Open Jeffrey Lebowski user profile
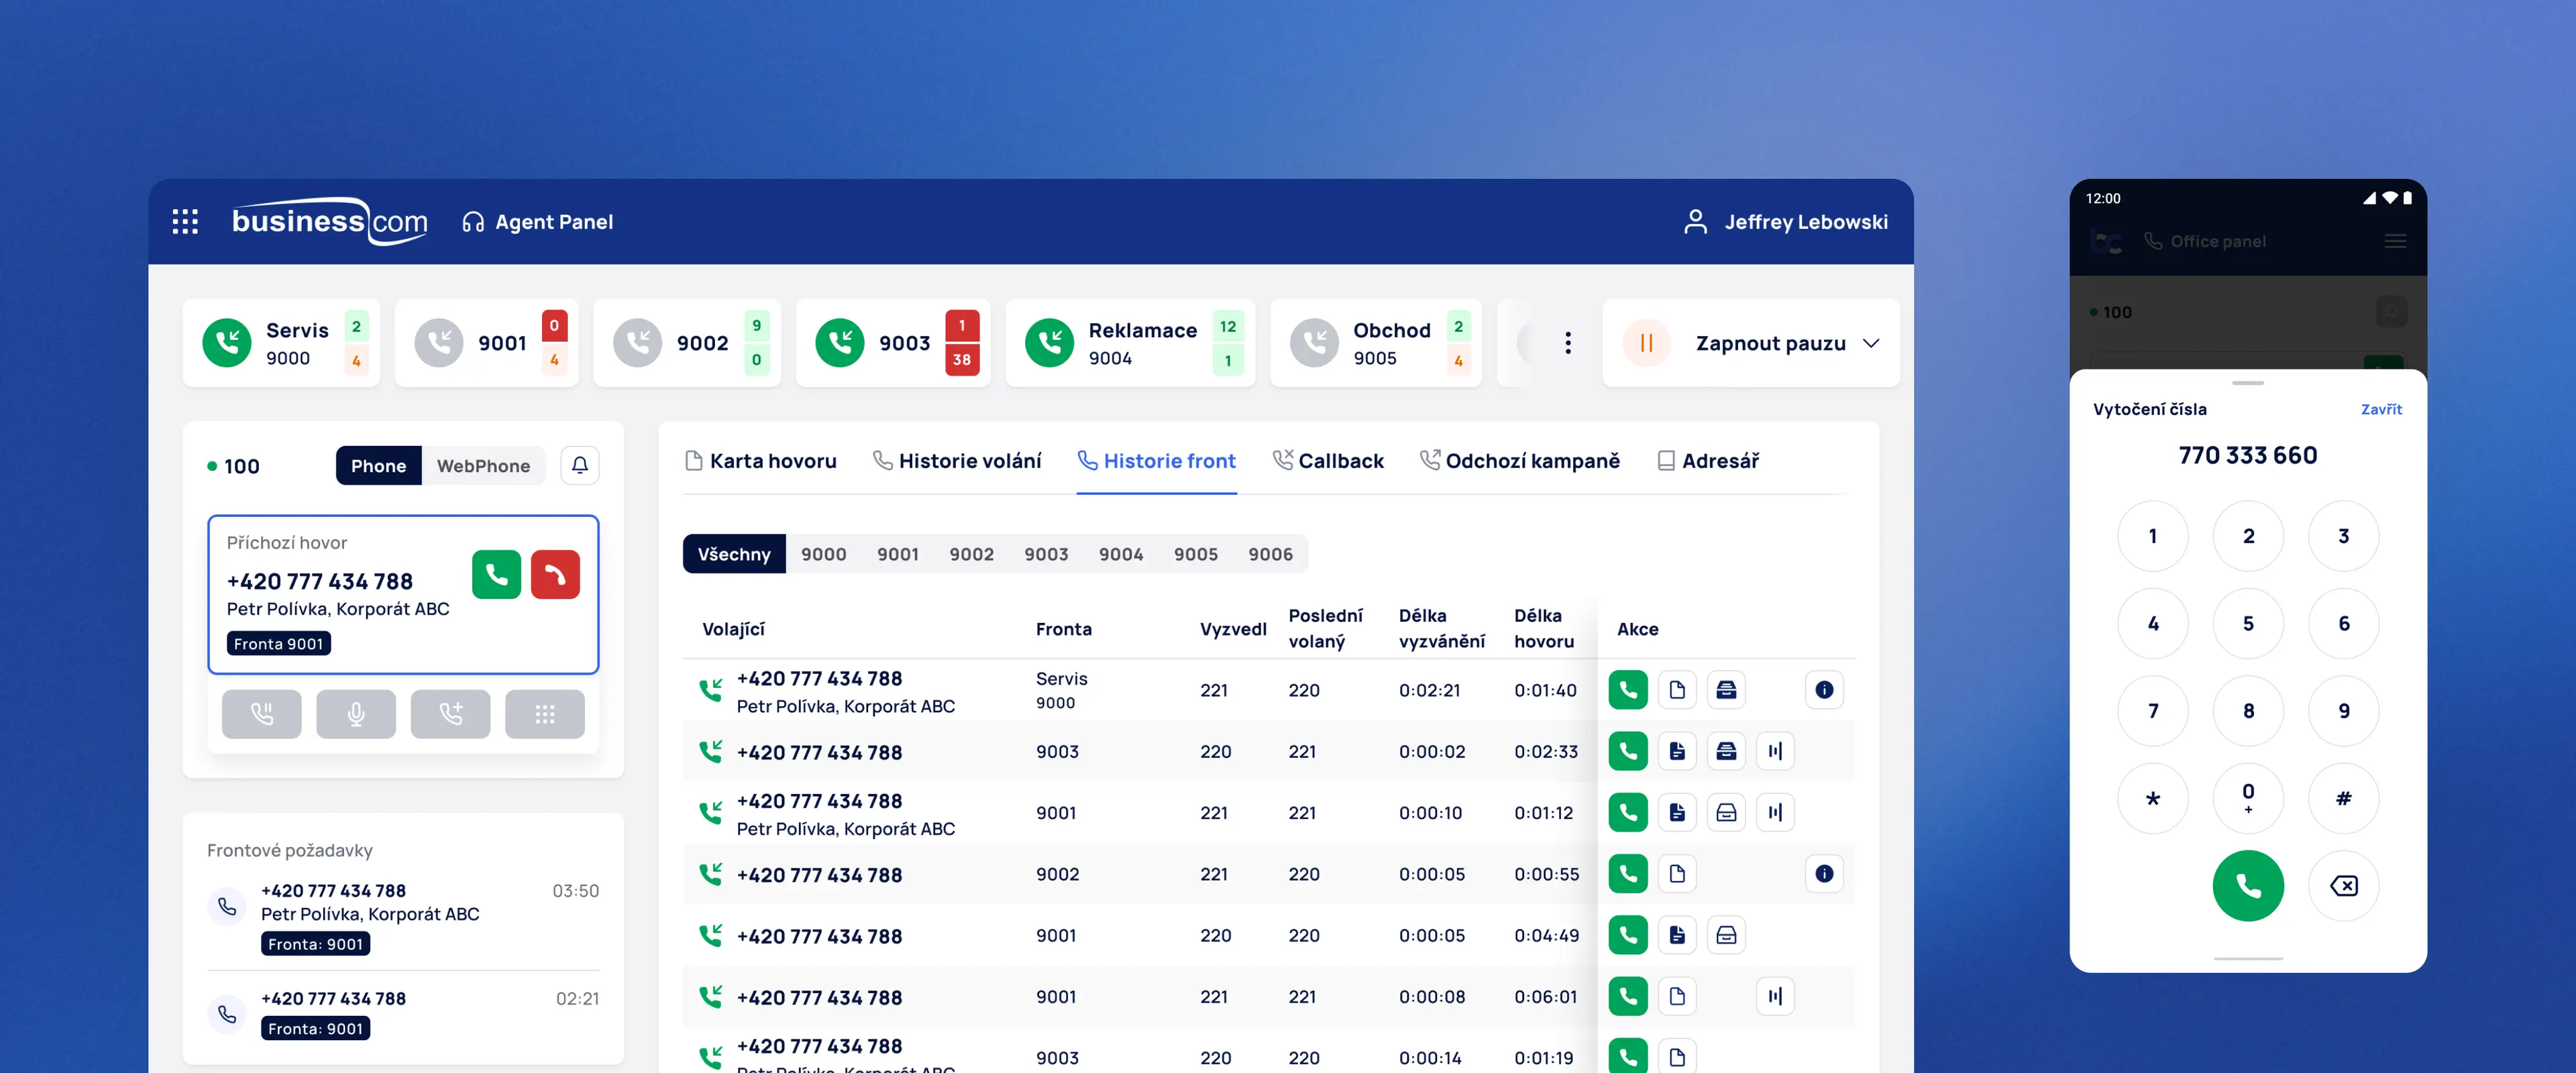 point(1785,221)
